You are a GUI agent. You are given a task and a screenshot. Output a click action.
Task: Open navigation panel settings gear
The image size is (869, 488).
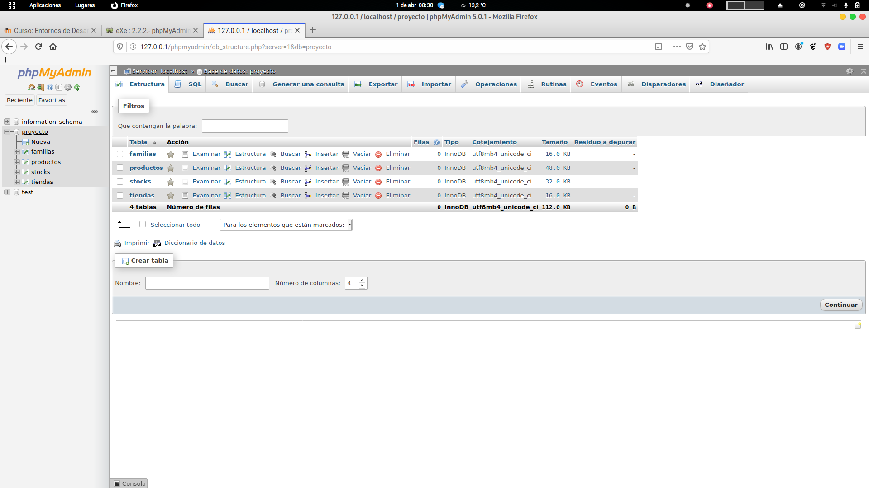click(68, 88)
